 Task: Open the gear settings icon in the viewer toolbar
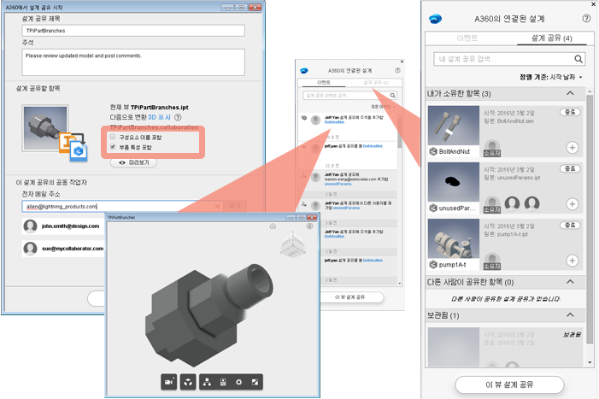238,382
